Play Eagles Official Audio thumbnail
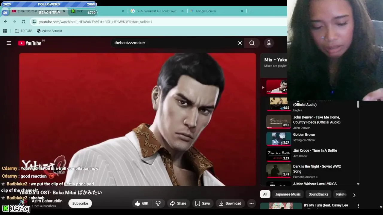This screenshot has width=383, height=215. (x=279, y=104)
